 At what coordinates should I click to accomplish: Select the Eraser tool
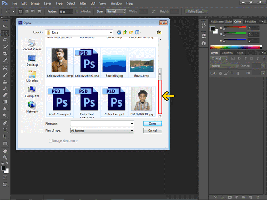[5, 95]
